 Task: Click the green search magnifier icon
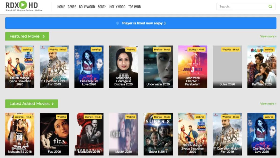[270, 6]
